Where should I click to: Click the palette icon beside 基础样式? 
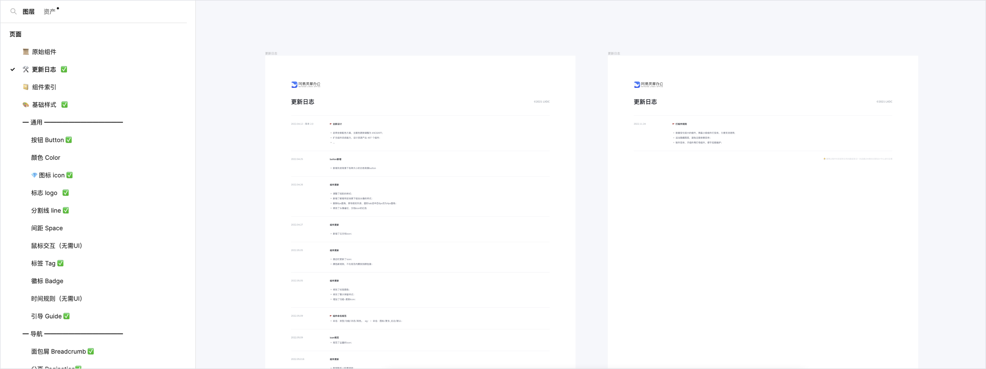click(26, 105)
